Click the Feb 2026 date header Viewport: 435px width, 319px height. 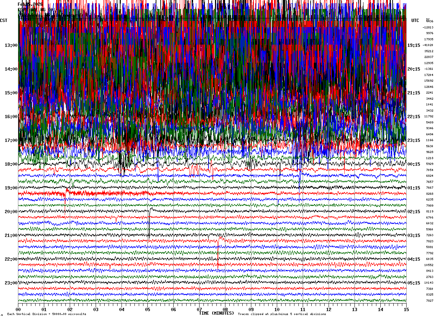(30, 4)
